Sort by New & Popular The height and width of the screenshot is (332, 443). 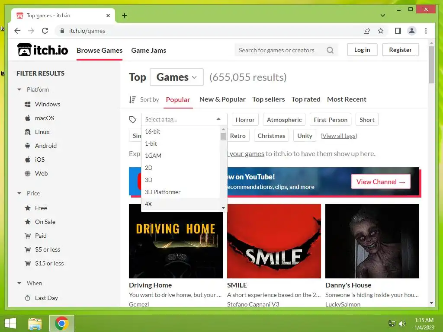[x=222, y=99]
